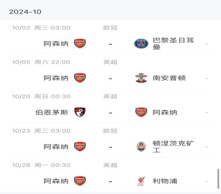Image resolution: width=221 pixels, height=194 pixels.
Task: Click Shakhtar Donetsk club crest
Action: pos(141,147)
